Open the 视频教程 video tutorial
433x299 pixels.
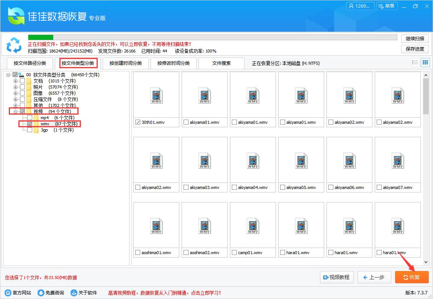point(336,277)
